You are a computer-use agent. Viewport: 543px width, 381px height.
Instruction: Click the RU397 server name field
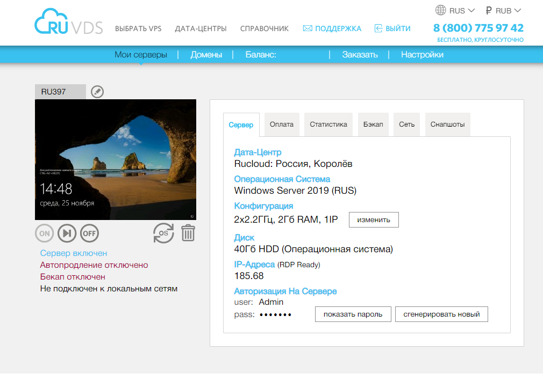click(x=60, y=92)
